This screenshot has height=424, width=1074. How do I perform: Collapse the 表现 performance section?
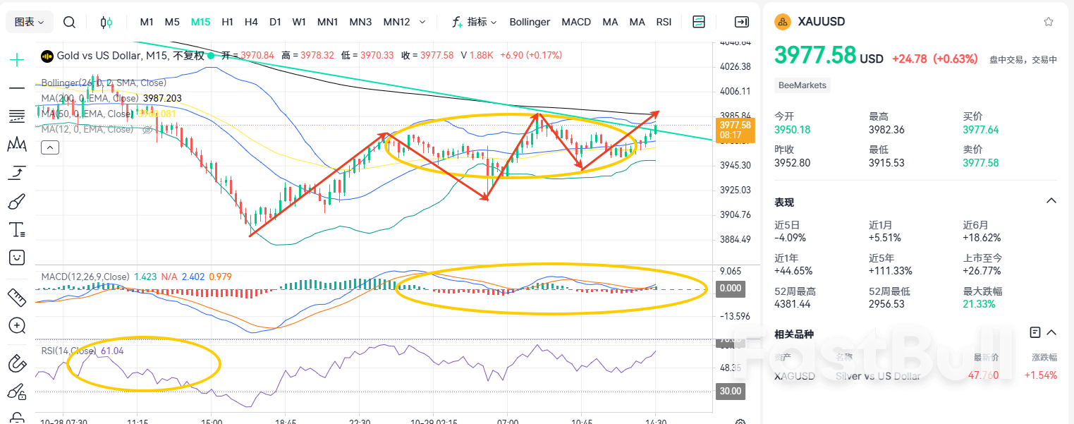[1051, 201]
